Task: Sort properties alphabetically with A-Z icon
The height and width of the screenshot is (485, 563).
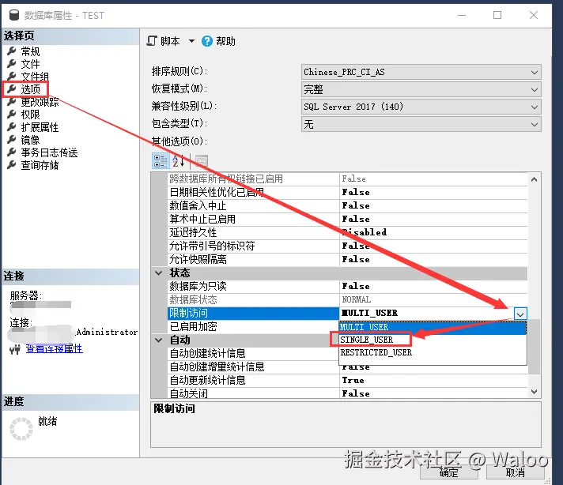Action: [x=178, y=160]
